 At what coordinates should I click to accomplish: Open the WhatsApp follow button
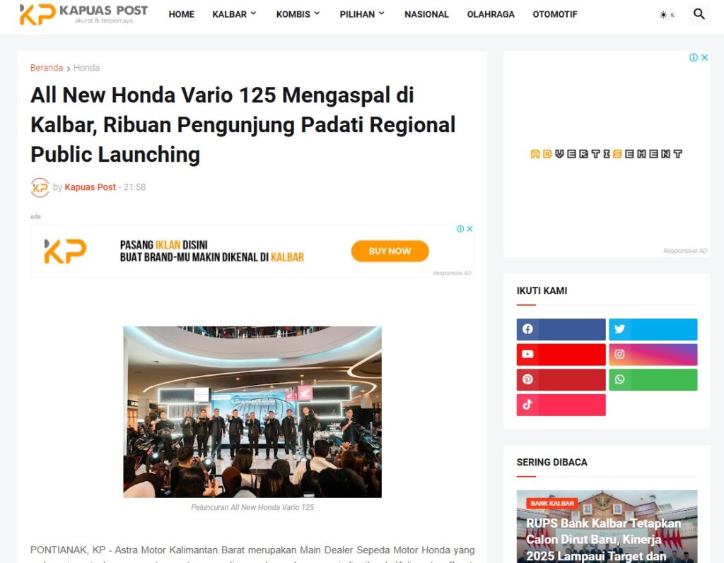click(653, 380)
